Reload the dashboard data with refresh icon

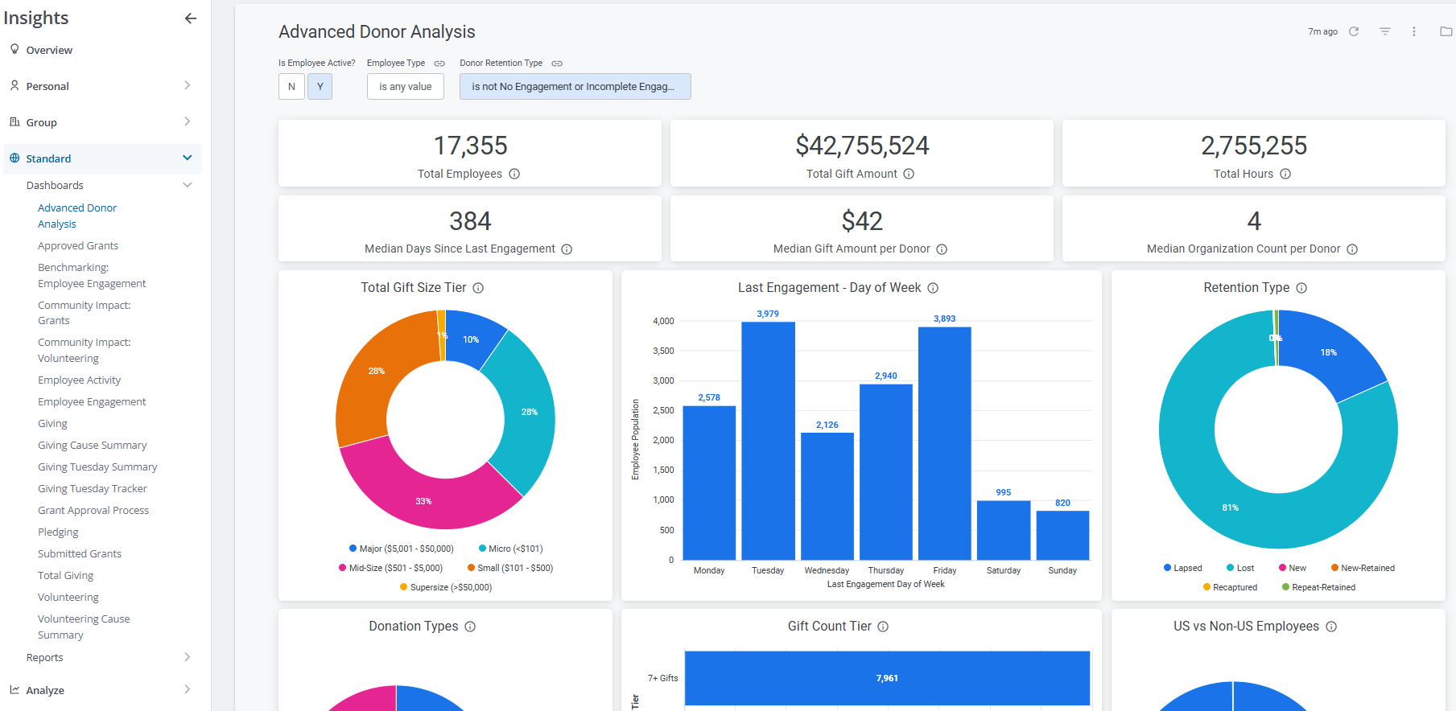point(1354,31)
